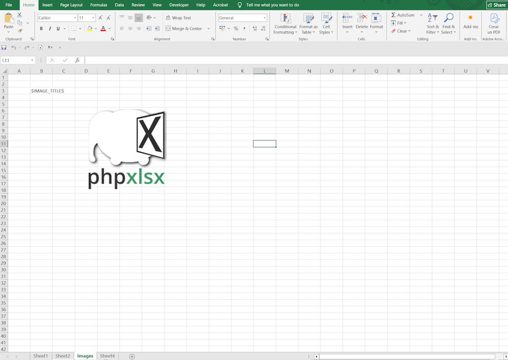Apply the yellow fill color swatch
The image size is (508, 360).
coord(89,28)
